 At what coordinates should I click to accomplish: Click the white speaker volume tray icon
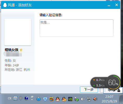83,99
